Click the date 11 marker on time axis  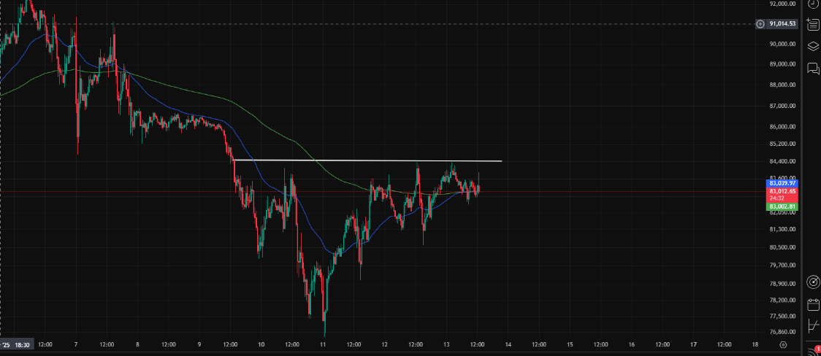323,345
